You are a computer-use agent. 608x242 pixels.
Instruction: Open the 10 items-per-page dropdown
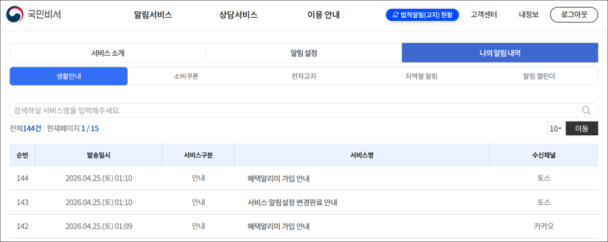tap(556, 129)
